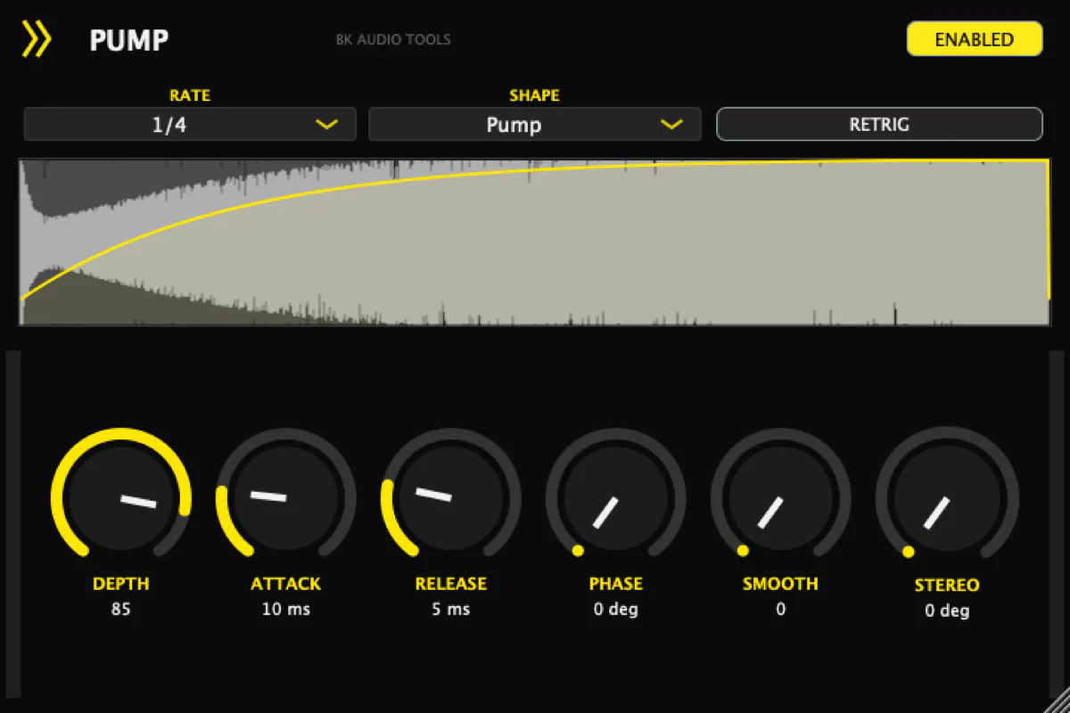Toggle the ENABLED button off
This screenshot has width=1070, height=713.
975,39
